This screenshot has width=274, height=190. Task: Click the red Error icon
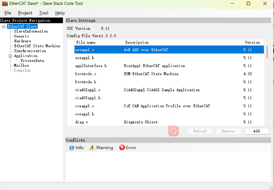[x=122, y=148]
